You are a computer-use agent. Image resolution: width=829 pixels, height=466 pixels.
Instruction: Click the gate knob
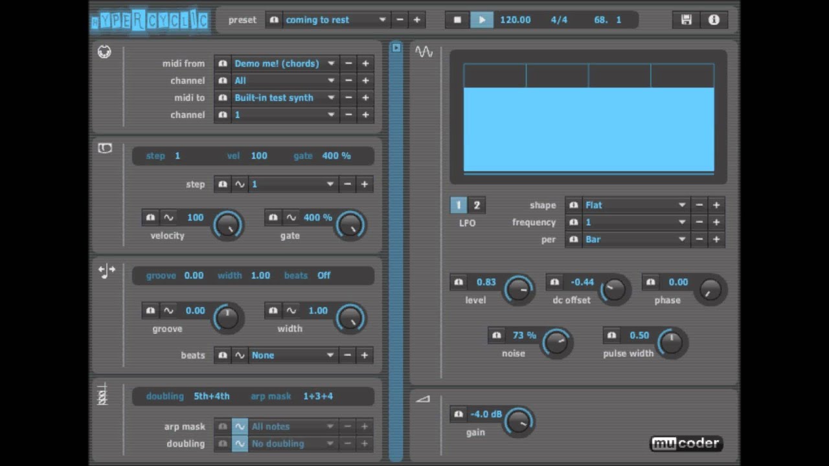(350, 225)
